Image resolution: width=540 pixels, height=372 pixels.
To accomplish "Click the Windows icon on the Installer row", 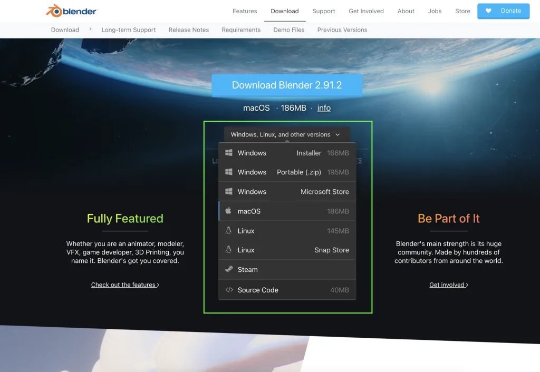I will click(229, 153).
